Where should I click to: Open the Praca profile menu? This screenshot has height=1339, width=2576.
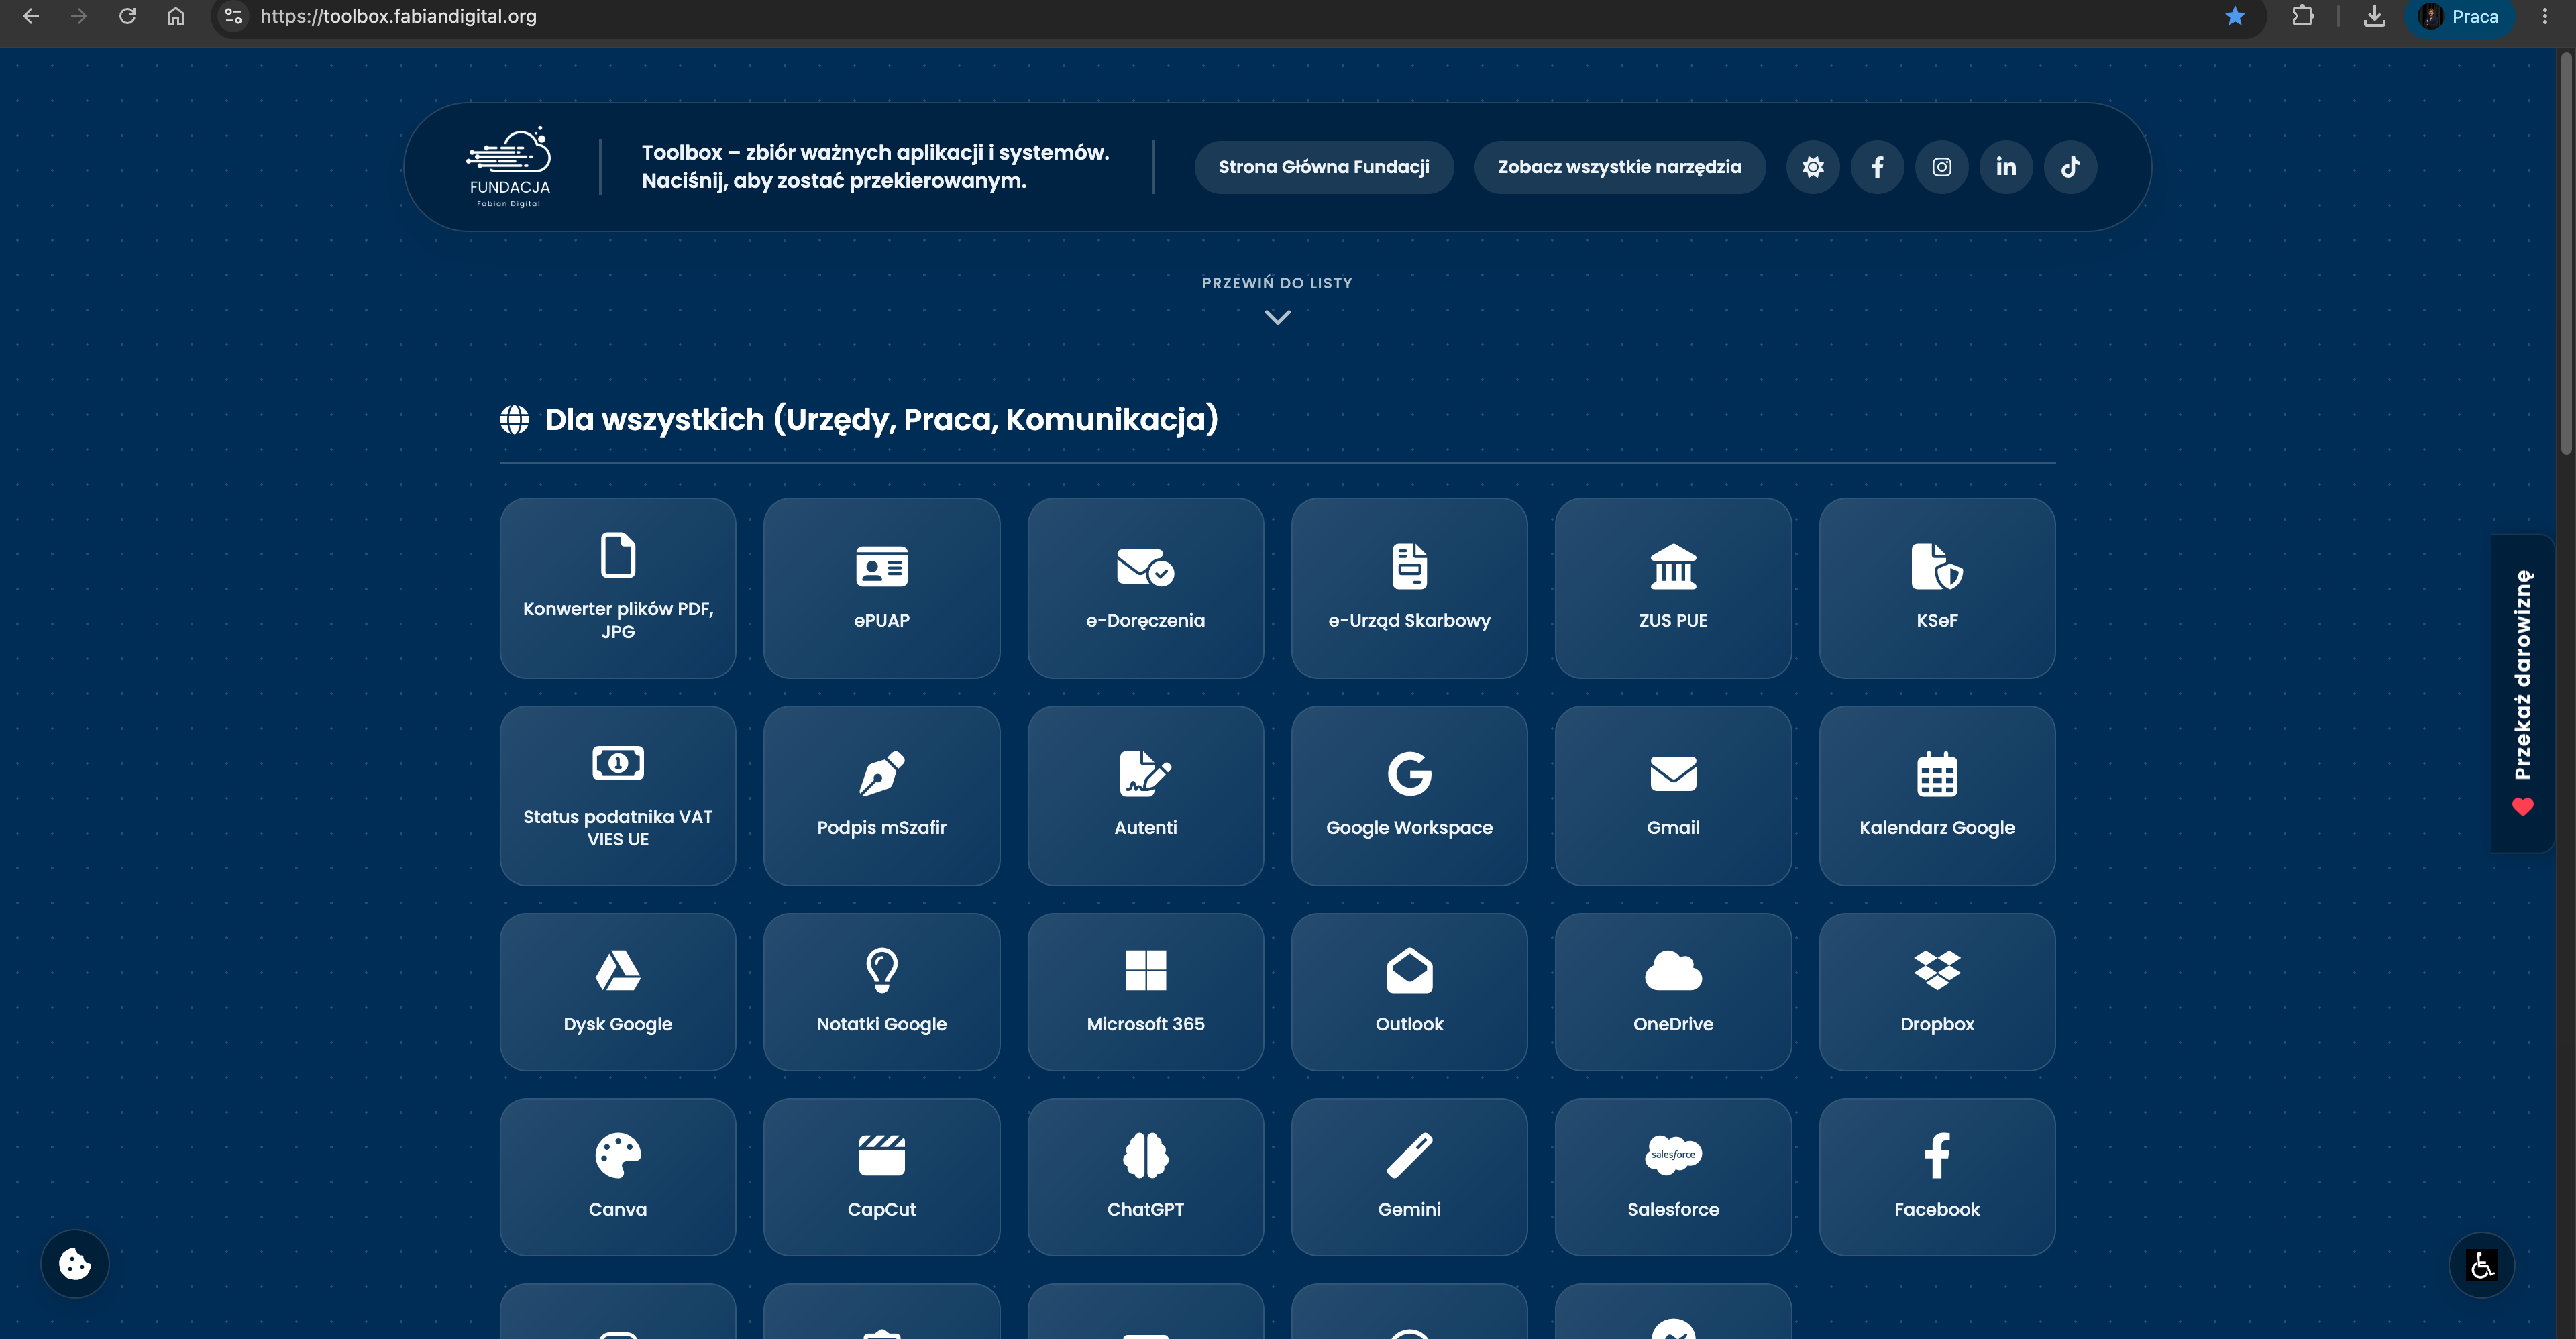click(2459, 16)
